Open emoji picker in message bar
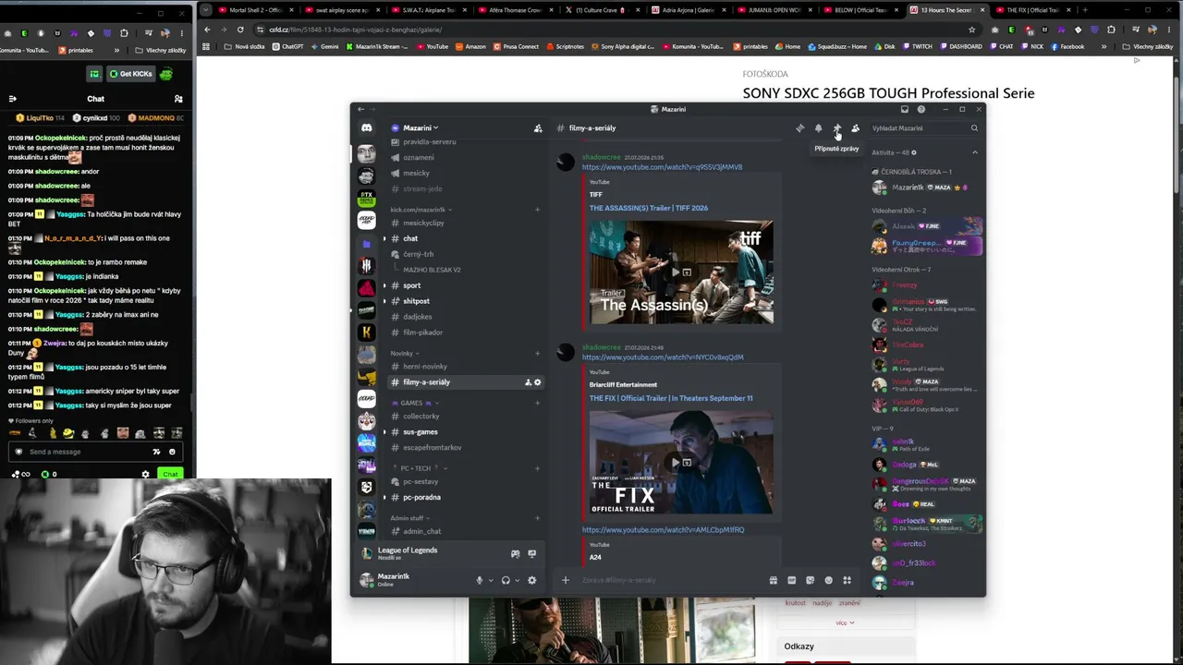1183x665 pixels. point(828,580)
